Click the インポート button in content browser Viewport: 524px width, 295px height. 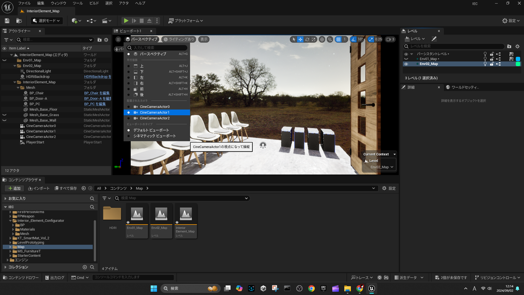(39, 188)
